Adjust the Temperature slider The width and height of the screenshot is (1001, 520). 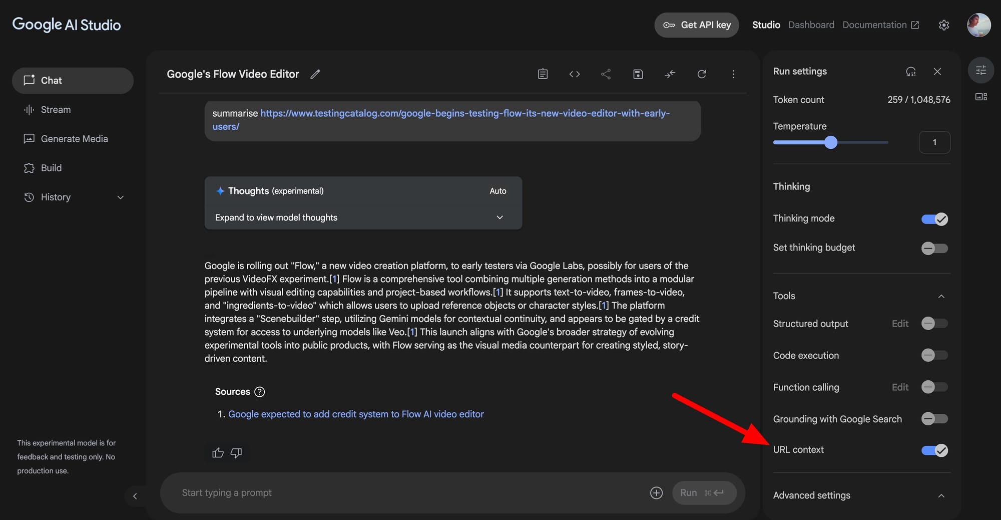tap(831, 143)
